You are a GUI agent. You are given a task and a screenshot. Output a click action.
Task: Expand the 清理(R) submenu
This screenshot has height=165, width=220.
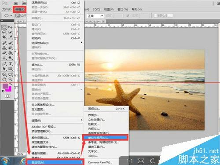tap(55, 121)
